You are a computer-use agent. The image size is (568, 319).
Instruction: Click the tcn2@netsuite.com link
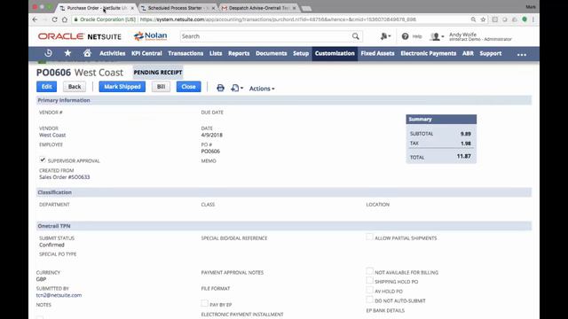pyautogui.click(x=59, y=295)
